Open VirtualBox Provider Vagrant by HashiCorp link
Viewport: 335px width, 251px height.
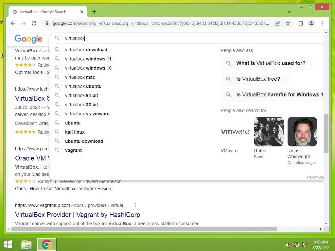(x=78, y=215)
